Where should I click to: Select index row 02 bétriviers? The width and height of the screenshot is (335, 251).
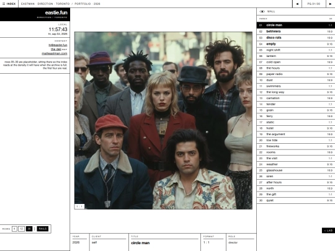point(296,32)
